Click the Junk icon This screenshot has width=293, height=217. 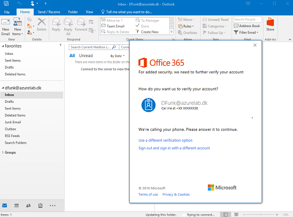click(x=30, y=33)
